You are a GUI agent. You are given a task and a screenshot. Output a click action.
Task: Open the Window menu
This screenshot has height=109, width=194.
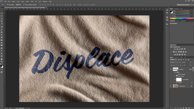[x=45, y=1]
